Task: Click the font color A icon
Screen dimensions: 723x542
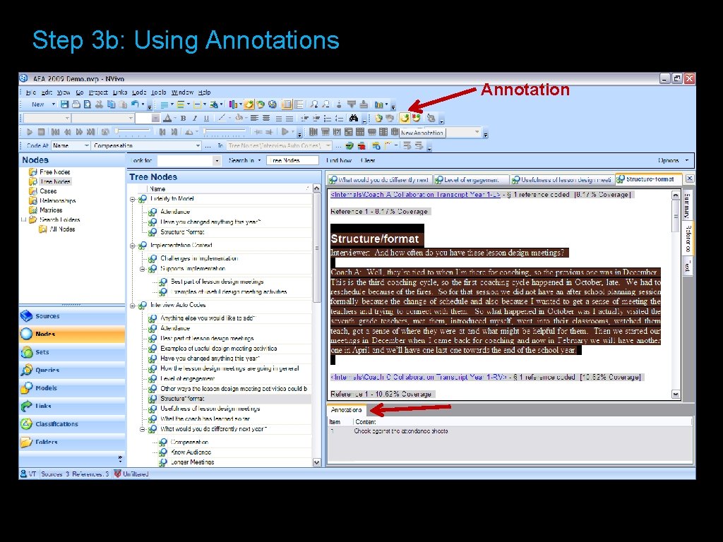Action: tap(167, 119)
